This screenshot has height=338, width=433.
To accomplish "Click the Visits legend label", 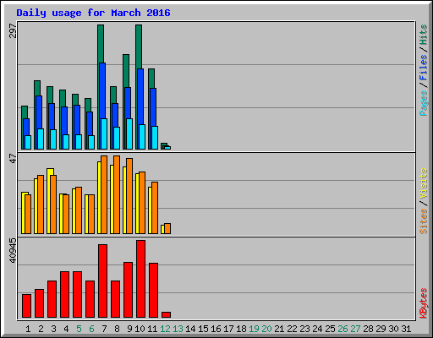I will tap(424, 184).
